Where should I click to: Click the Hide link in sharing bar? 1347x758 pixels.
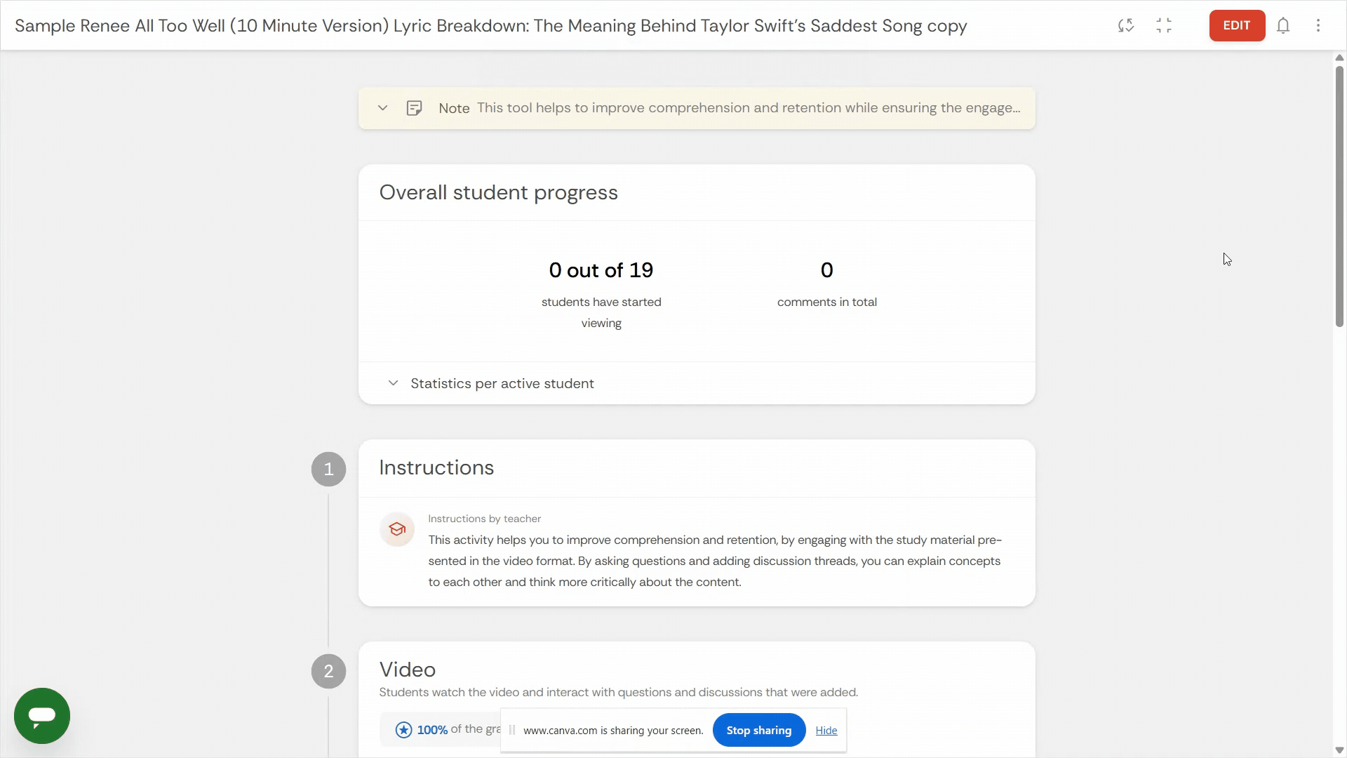click(826, 731)
